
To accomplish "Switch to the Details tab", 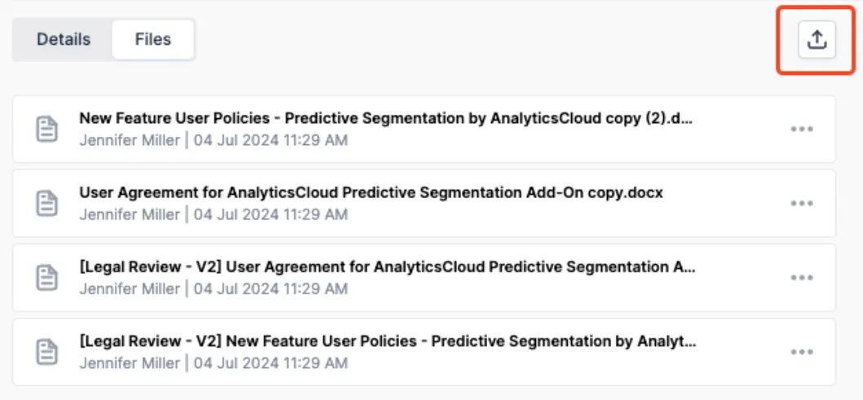I will pyautogui.click(x=64, y=40).
